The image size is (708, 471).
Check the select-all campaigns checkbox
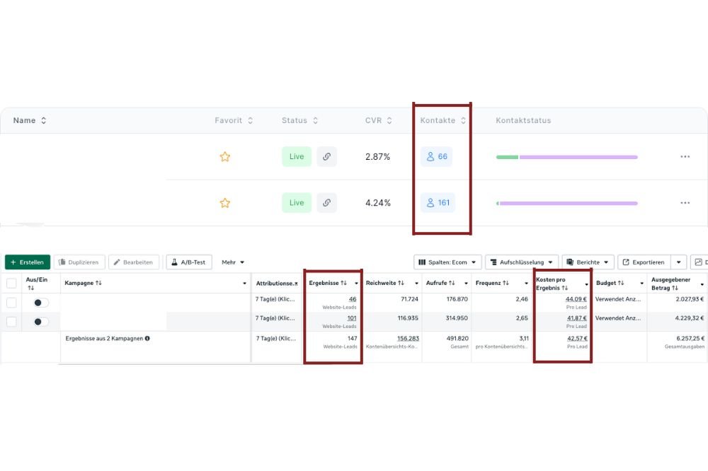click(x=11, y=283)
